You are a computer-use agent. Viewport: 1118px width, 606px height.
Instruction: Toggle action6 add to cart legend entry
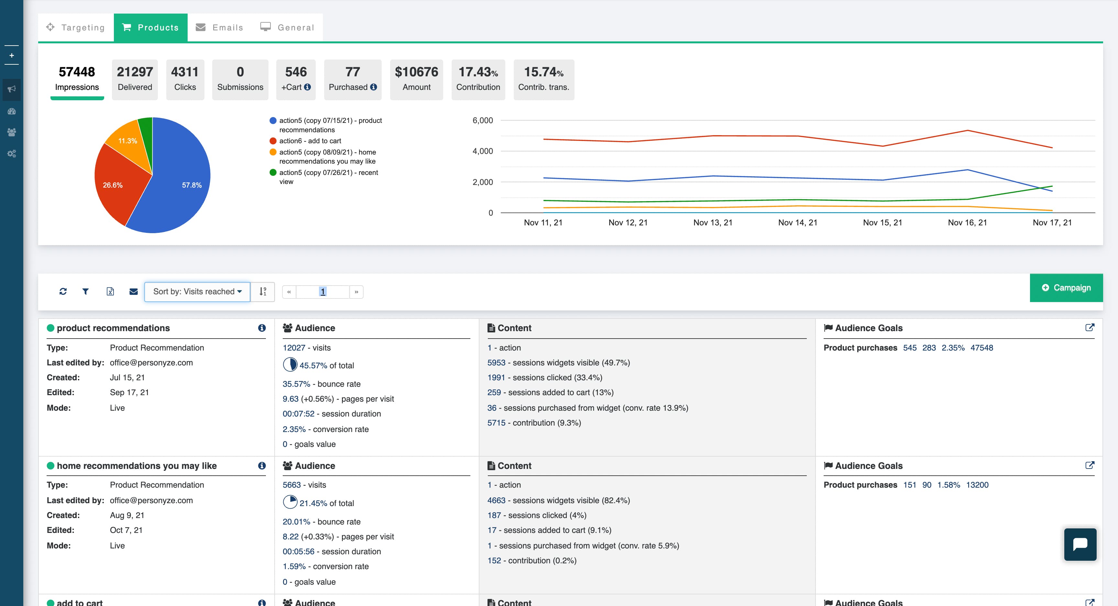310,141
